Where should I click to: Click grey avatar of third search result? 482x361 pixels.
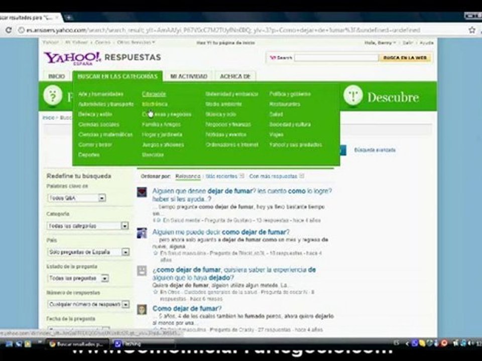tap(142, 271)
